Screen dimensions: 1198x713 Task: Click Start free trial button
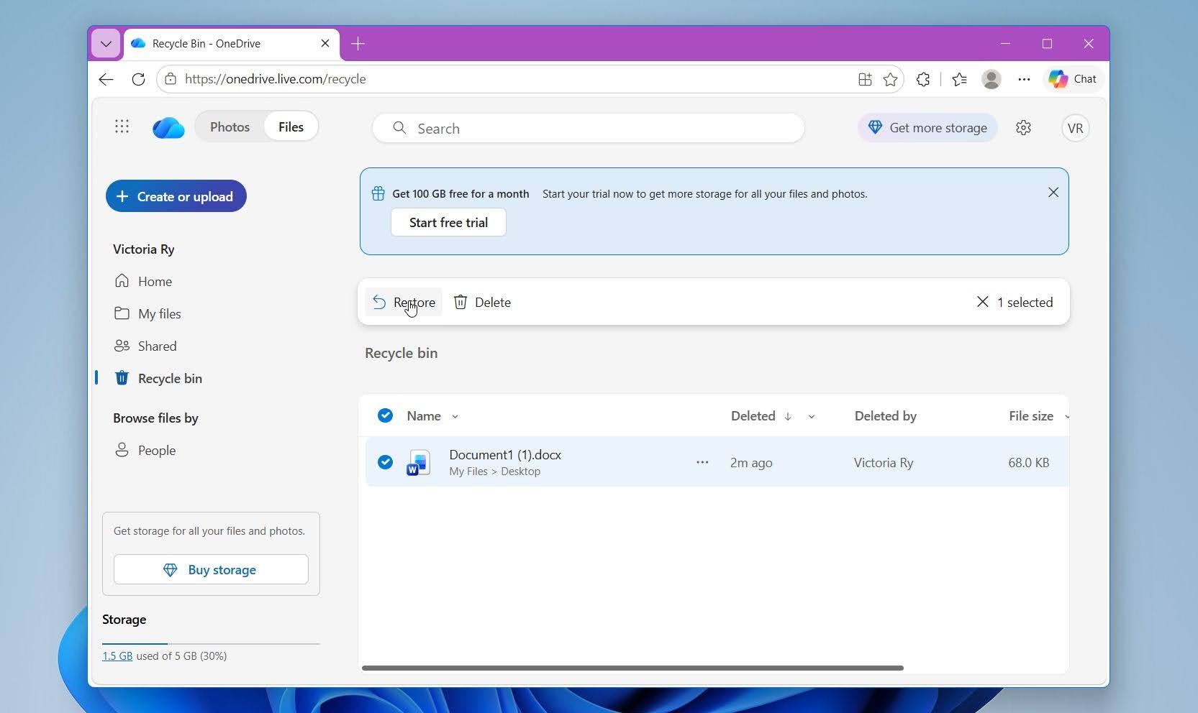pyautogui.click(x=448, y=222)
